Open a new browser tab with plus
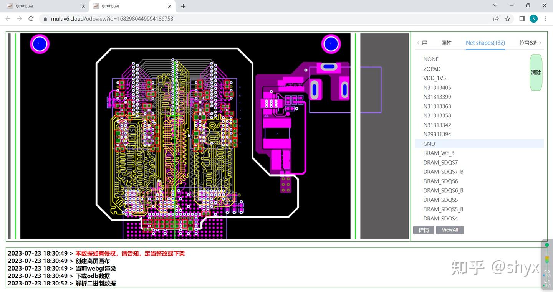The height and width of the screenshot is (292, 553). 183,6
